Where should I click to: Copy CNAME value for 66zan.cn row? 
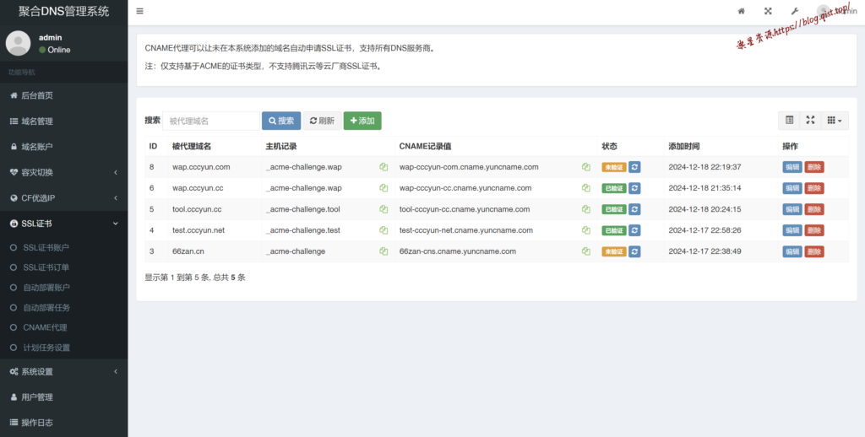pyautogui.click(x=585, y=251)
